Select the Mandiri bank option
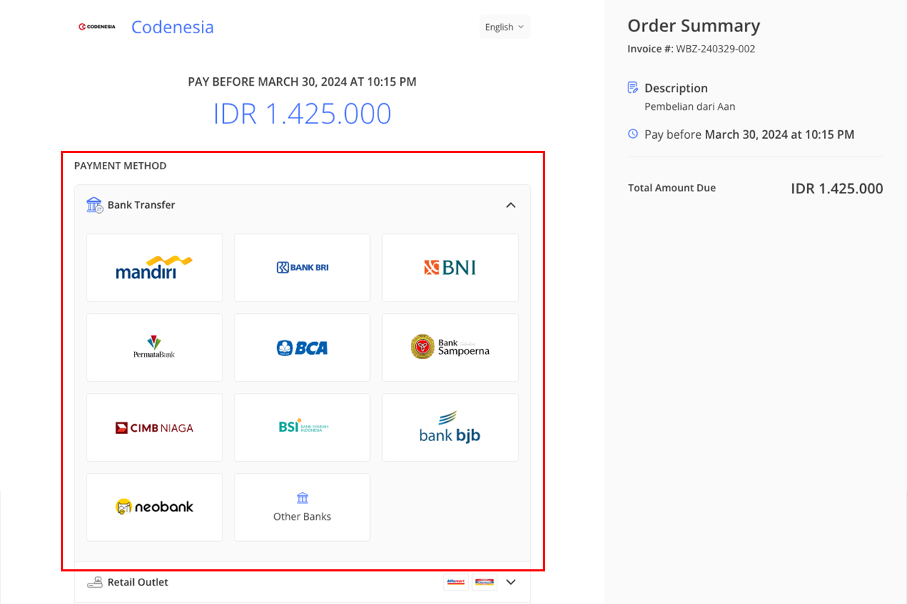907x604 pixels. click(154, 268)
